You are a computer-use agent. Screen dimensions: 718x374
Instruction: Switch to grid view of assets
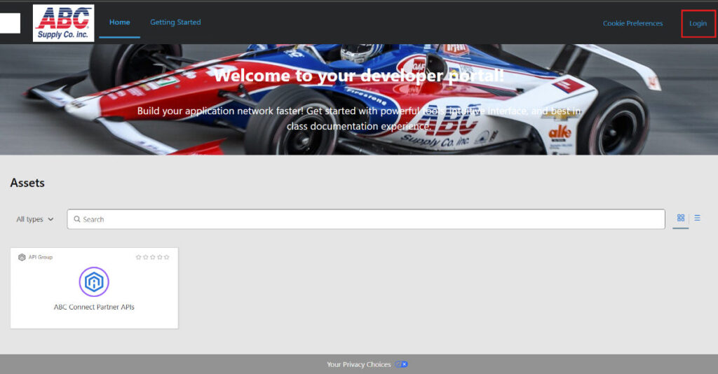click(680, 218)
